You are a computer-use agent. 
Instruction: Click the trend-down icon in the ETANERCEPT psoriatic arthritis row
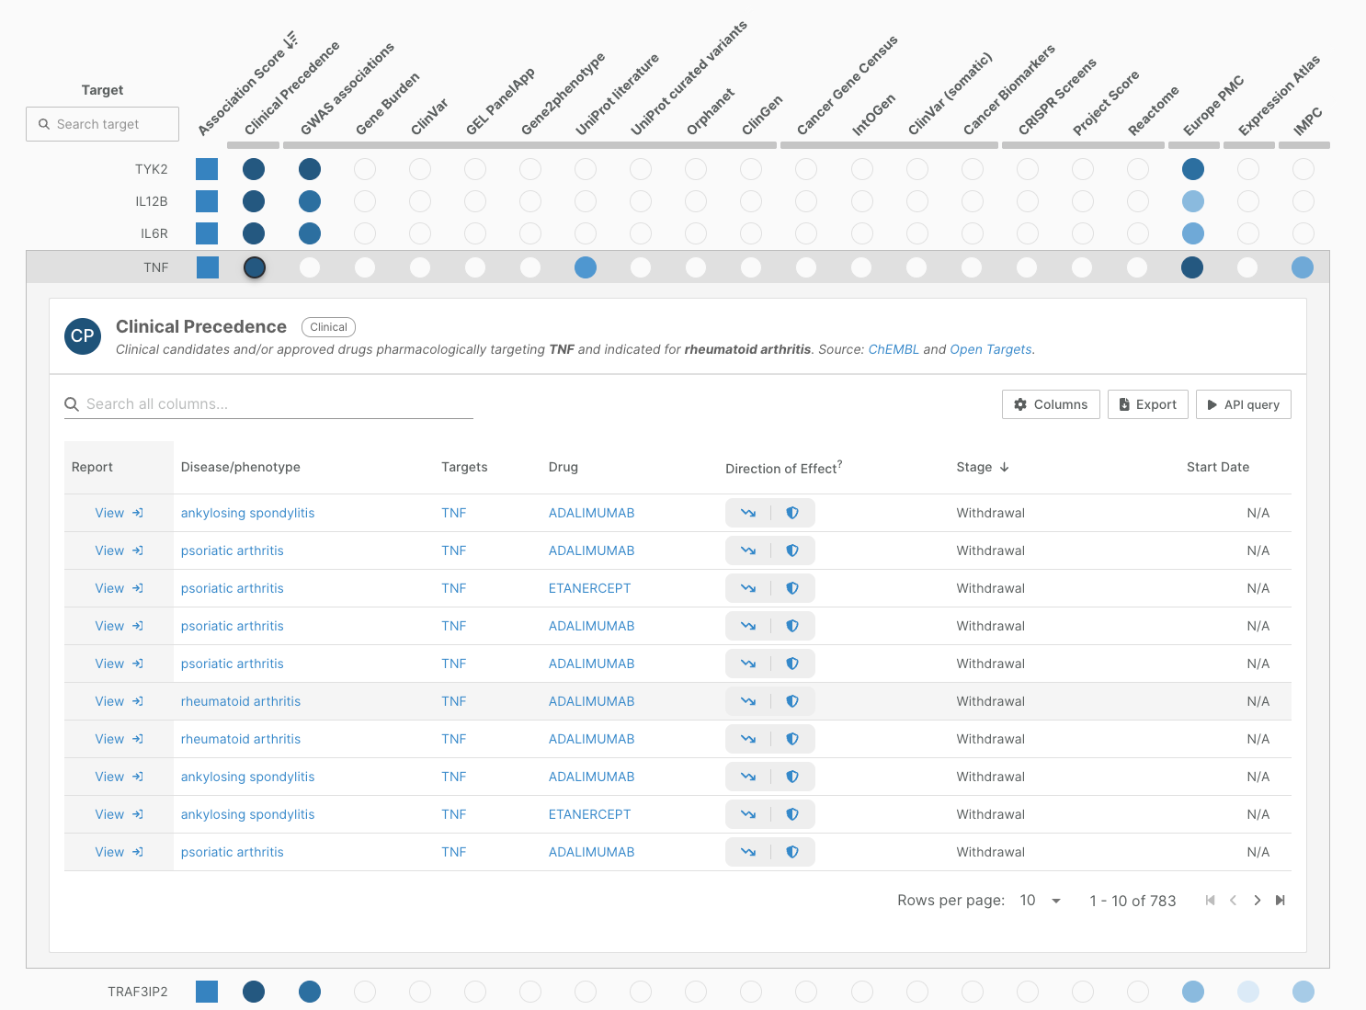pyautogui.click(x=748, y=588)
